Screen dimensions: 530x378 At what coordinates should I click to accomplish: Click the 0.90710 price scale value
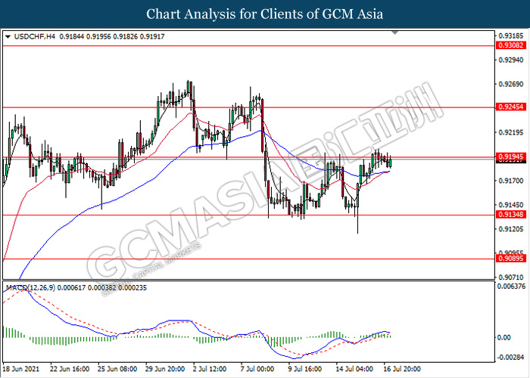click(513, 277)
